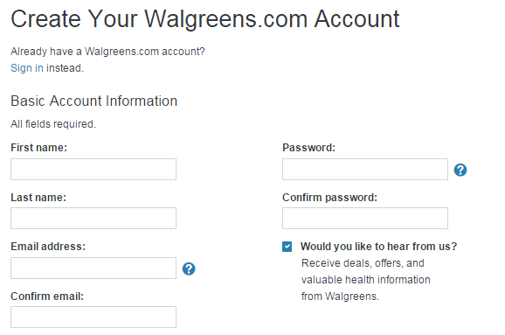Click the Email address label text
This screenshot has height=335, width=505.
pyautogui.click(x=48, y=247)
